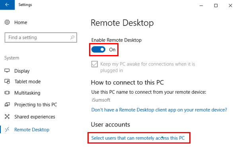This screenshot has height=150, width=237.
Task: Open Tablet mode settings
Action: (x=27, y=82)
